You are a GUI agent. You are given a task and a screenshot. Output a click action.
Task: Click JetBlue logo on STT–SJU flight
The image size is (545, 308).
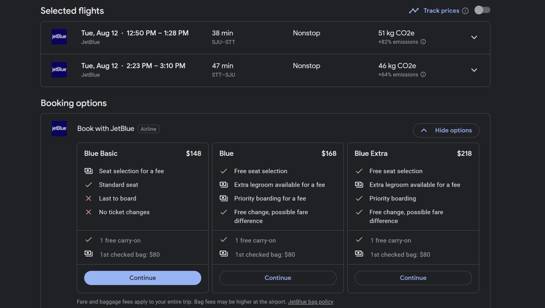(x=59, y=70)
